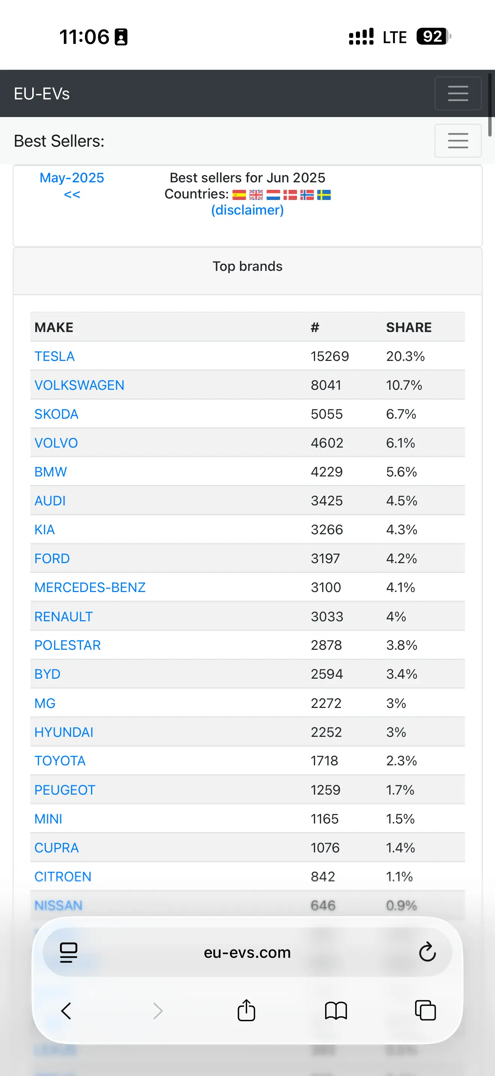
Task: Tap the CITROEN brand link
Action: (x=63, y=876)
